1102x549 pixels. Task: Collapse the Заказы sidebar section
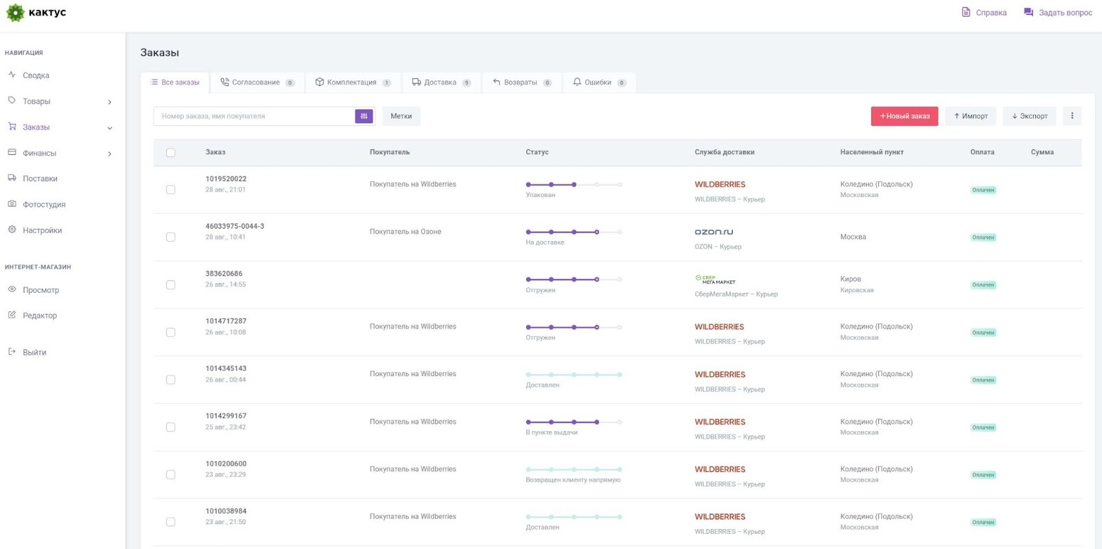pos(110,128)
